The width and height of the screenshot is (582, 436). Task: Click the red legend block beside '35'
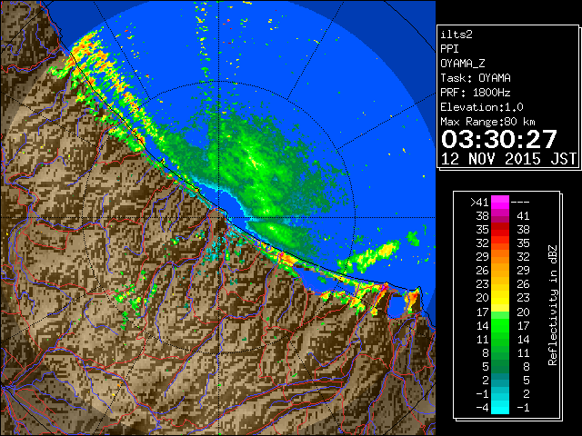(x=500, y=230)
